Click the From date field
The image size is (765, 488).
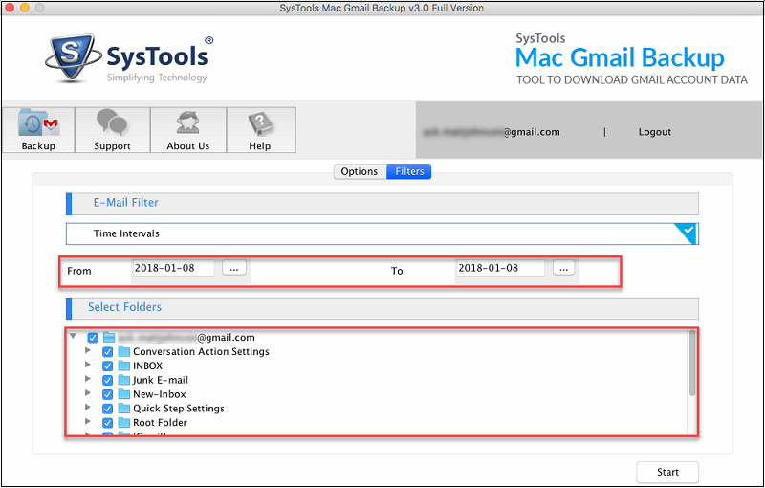[x=174, y=268]
